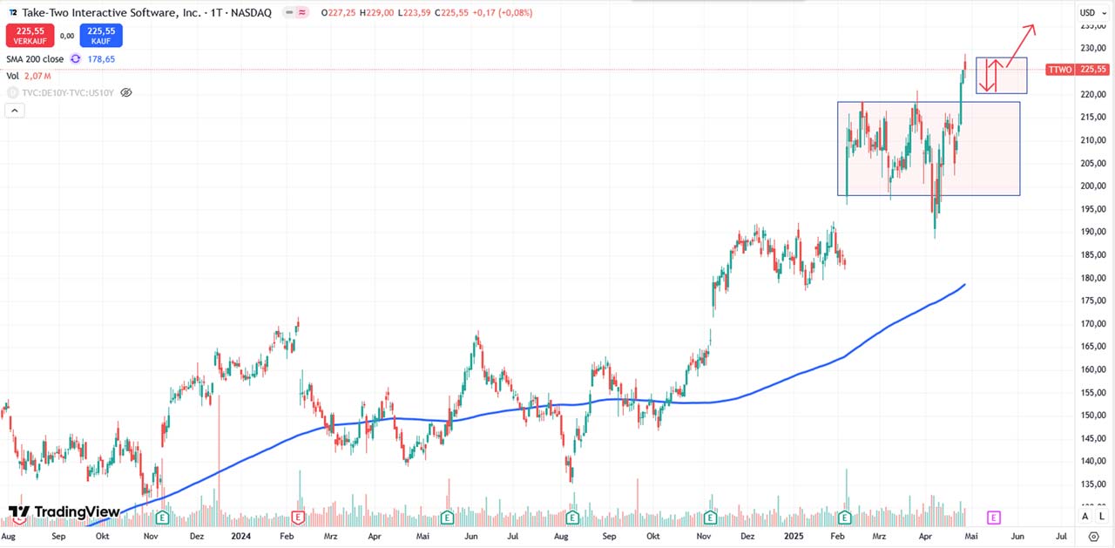Screen dimensions: 1115x548
Task: Open the earnings marker at May 2024
Action: point(447,517)
